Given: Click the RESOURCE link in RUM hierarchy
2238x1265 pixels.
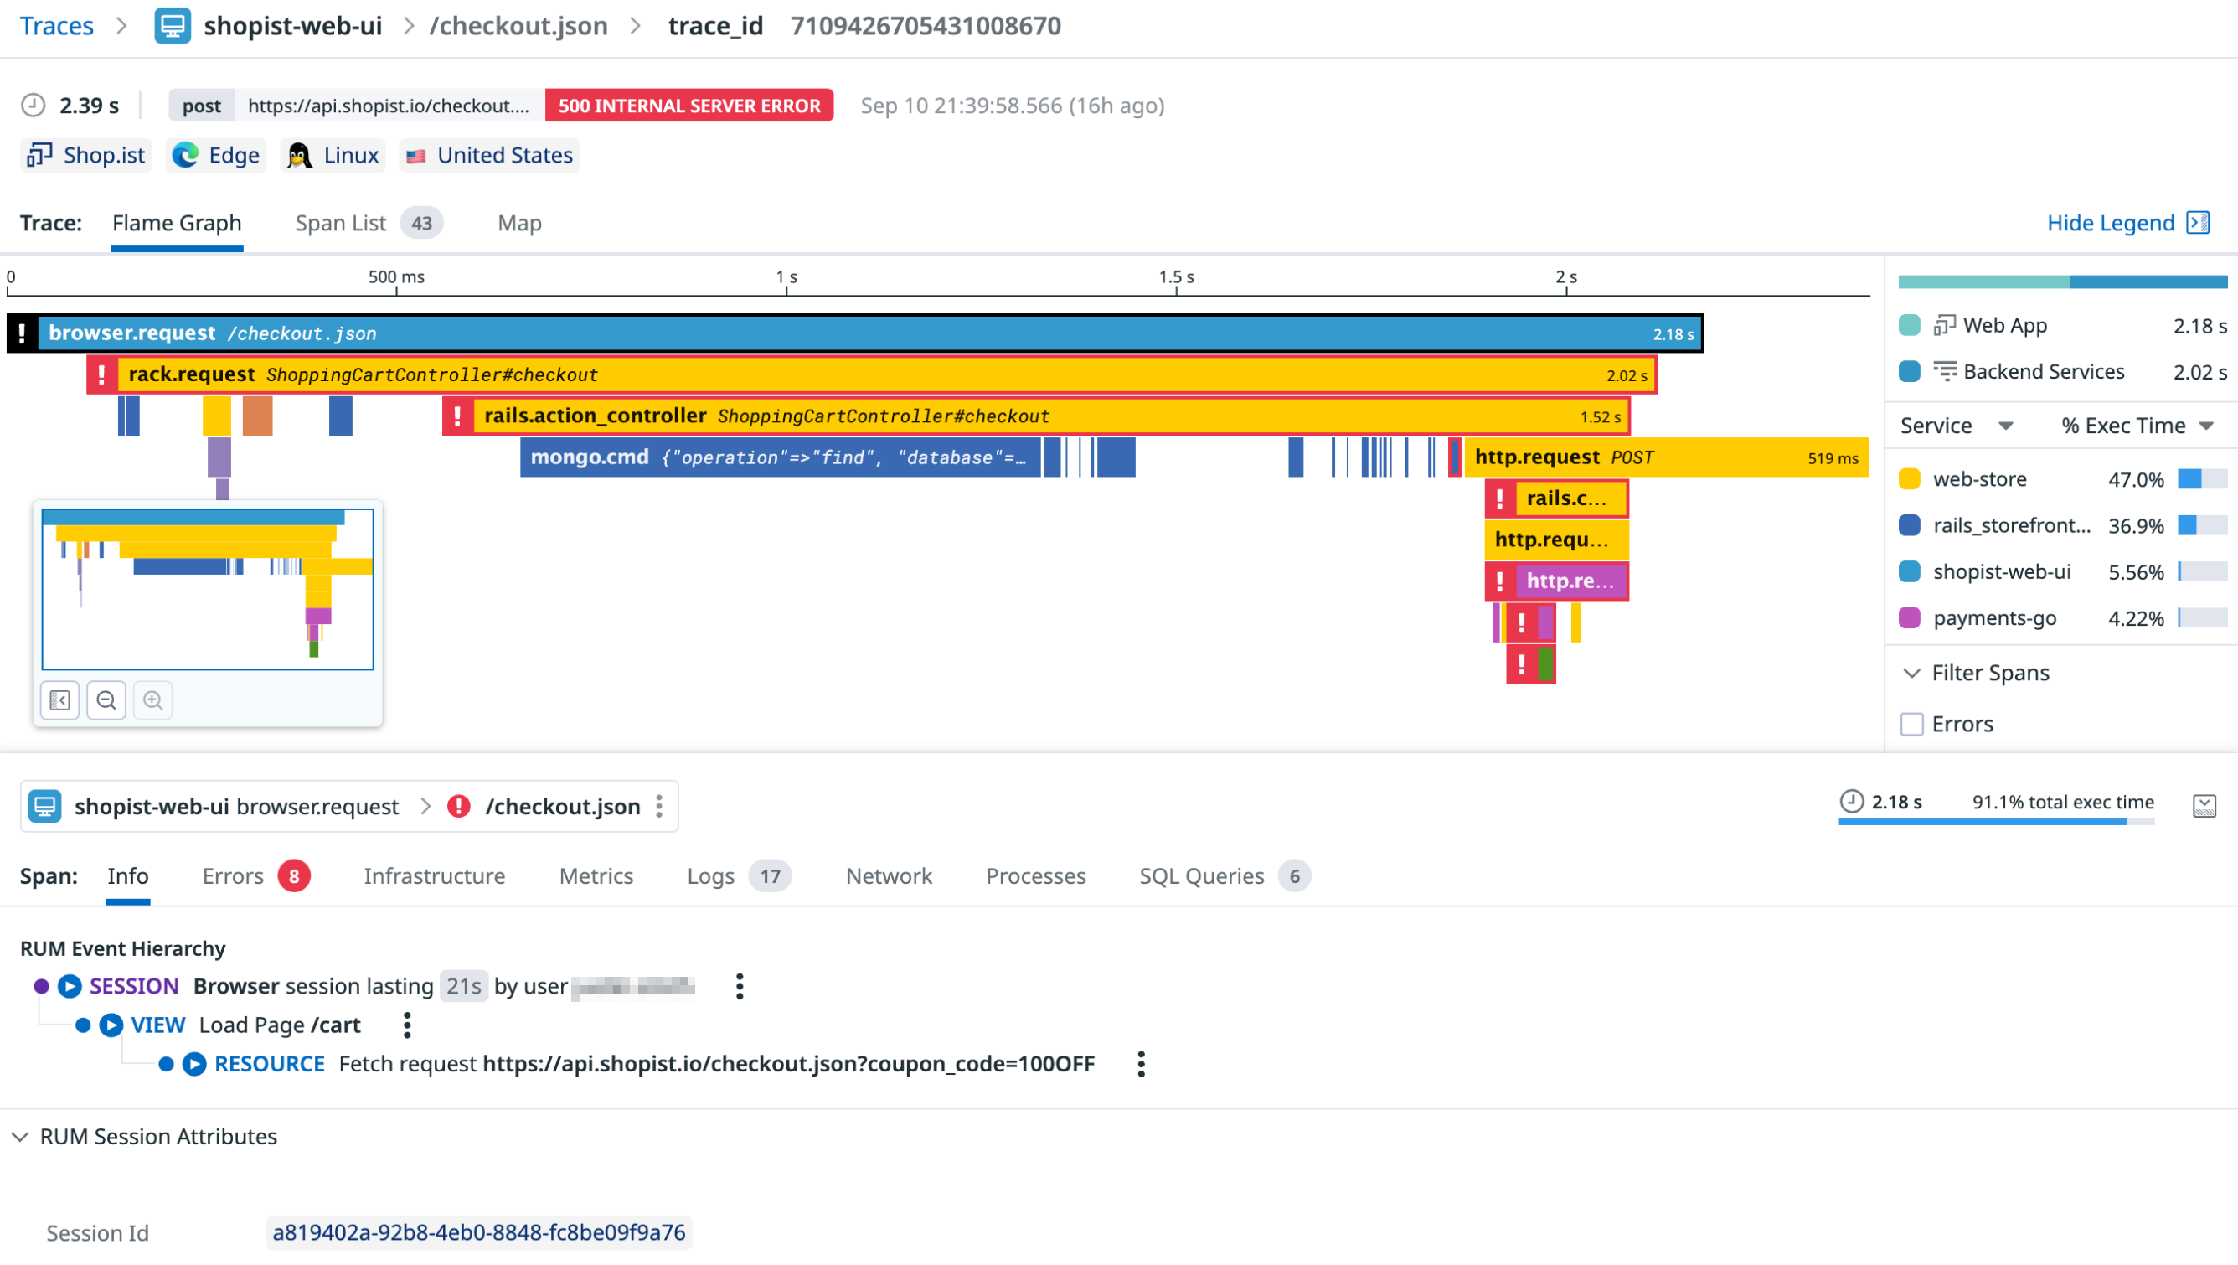Looking at the screenshot, I should coord(270,1063).
